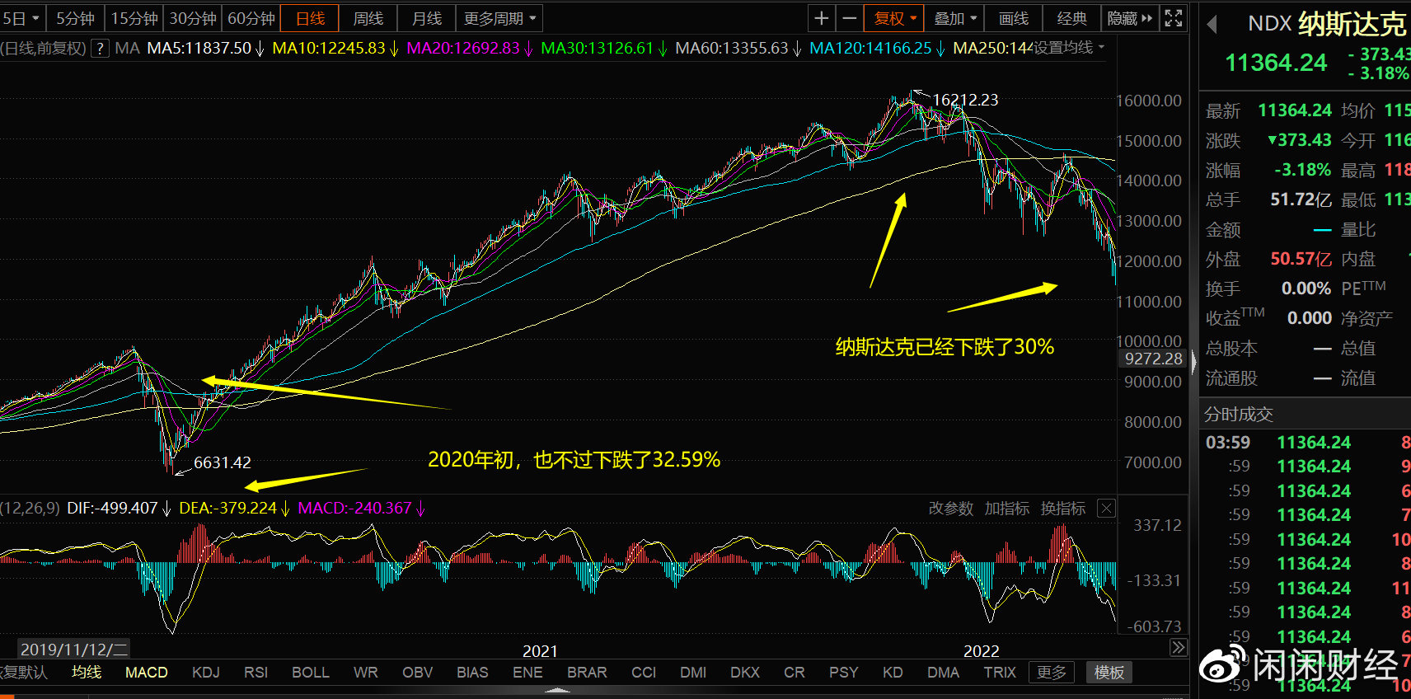Select the ENE indicator
Viewport: 1411px width, 699px height.
click(x=528, y=673)
